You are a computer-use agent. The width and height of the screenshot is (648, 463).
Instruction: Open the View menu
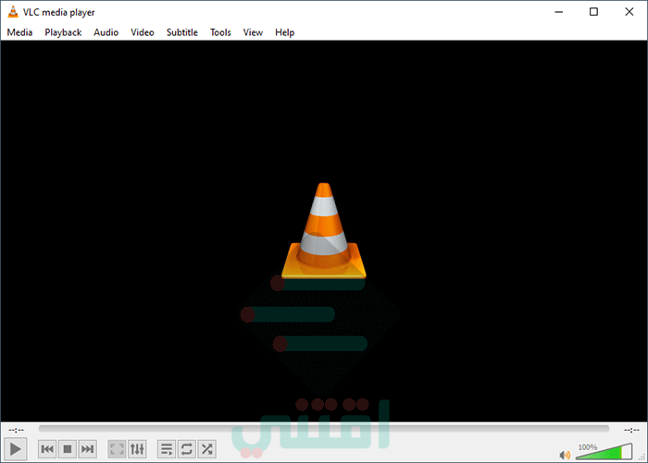click(x=253, y=32)
